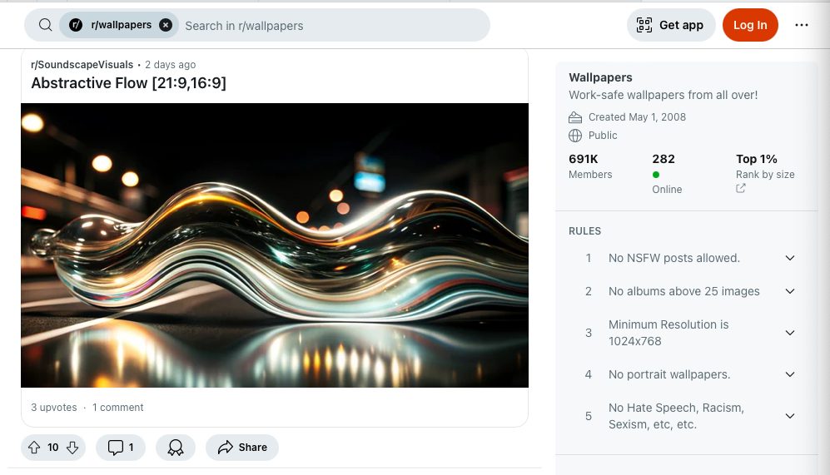
Task: Expand the No portrait wallpapers rule
Action: (x=790, y=374)
